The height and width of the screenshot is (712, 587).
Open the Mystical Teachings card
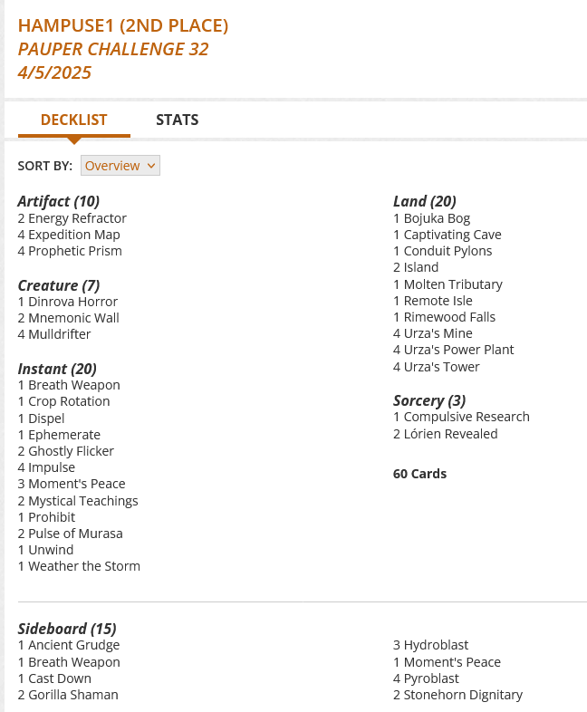click(x=82, y=501)
